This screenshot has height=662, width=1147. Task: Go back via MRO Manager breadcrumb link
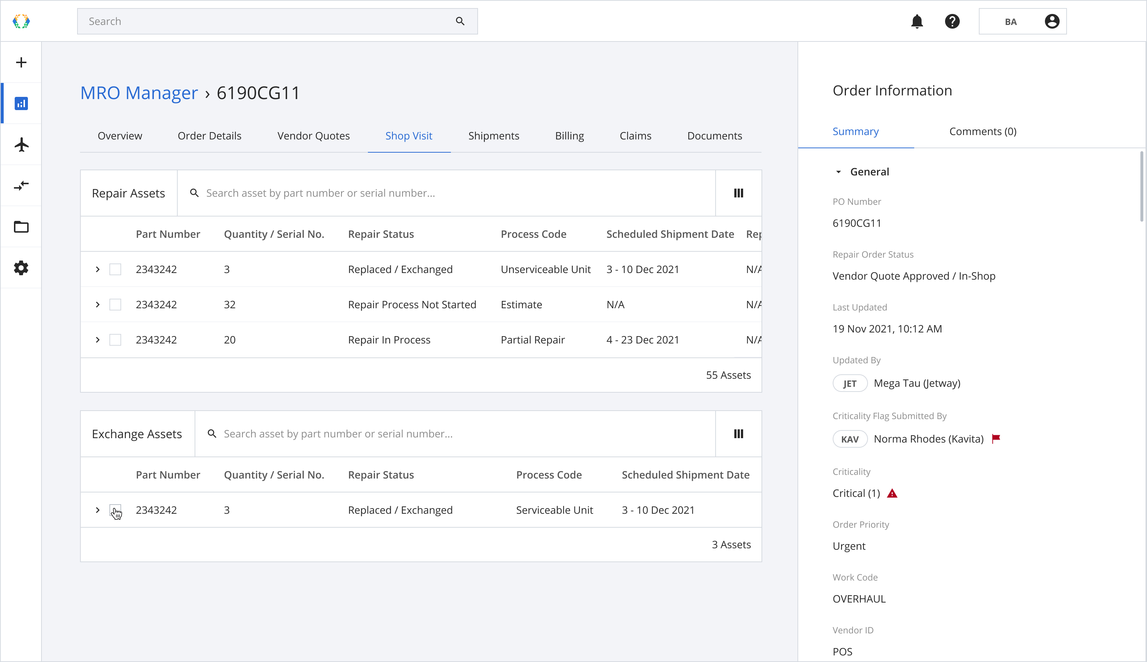coord(139,93)
